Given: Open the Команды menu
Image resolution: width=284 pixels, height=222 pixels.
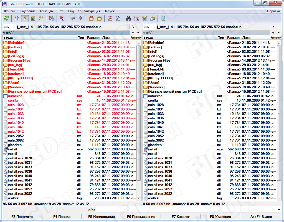Looking at the screenshot, I should click(46, 11).
